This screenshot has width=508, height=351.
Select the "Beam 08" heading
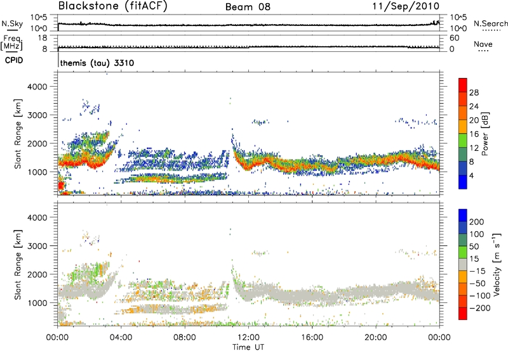pos(248,7)
